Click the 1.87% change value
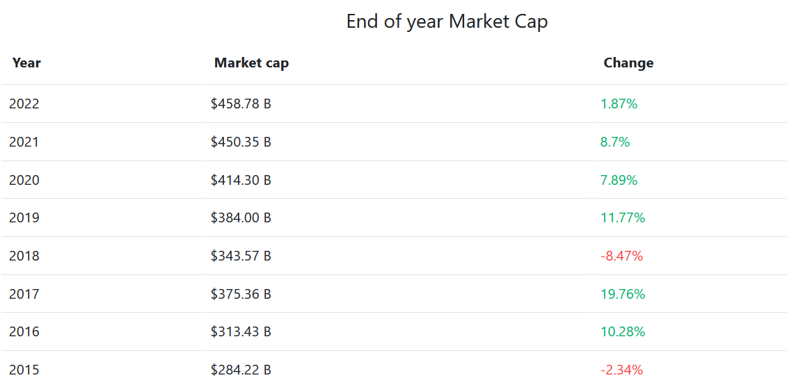This screenshot has width=787, height=387. [x=619, y=104]
